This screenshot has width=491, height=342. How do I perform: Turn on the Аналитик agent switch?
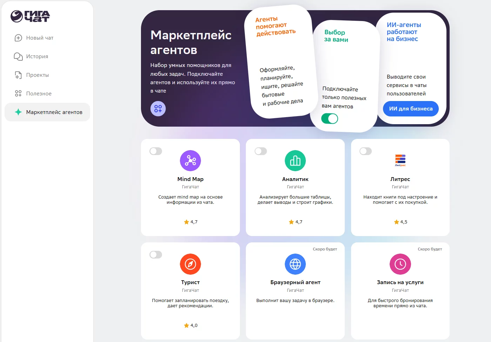tap(261, 151)
